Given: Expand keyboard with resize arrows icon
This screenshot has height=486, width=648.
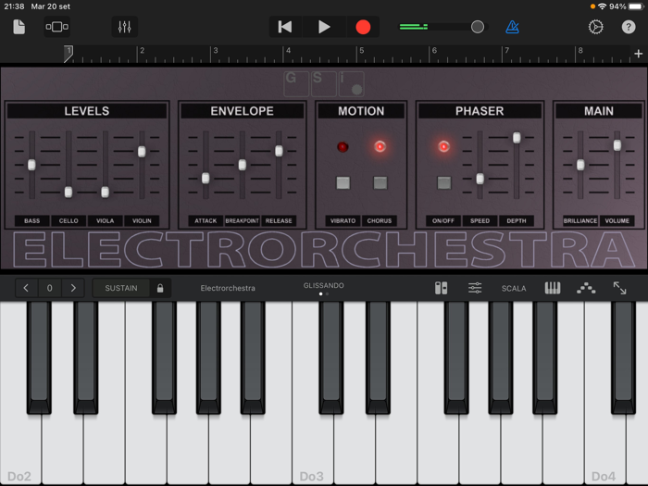Looking at the screenshot, I should (619, 288).
